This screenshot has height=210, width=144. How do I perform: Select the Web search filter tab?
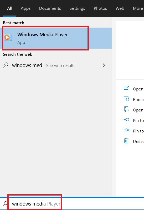point(120,8)
